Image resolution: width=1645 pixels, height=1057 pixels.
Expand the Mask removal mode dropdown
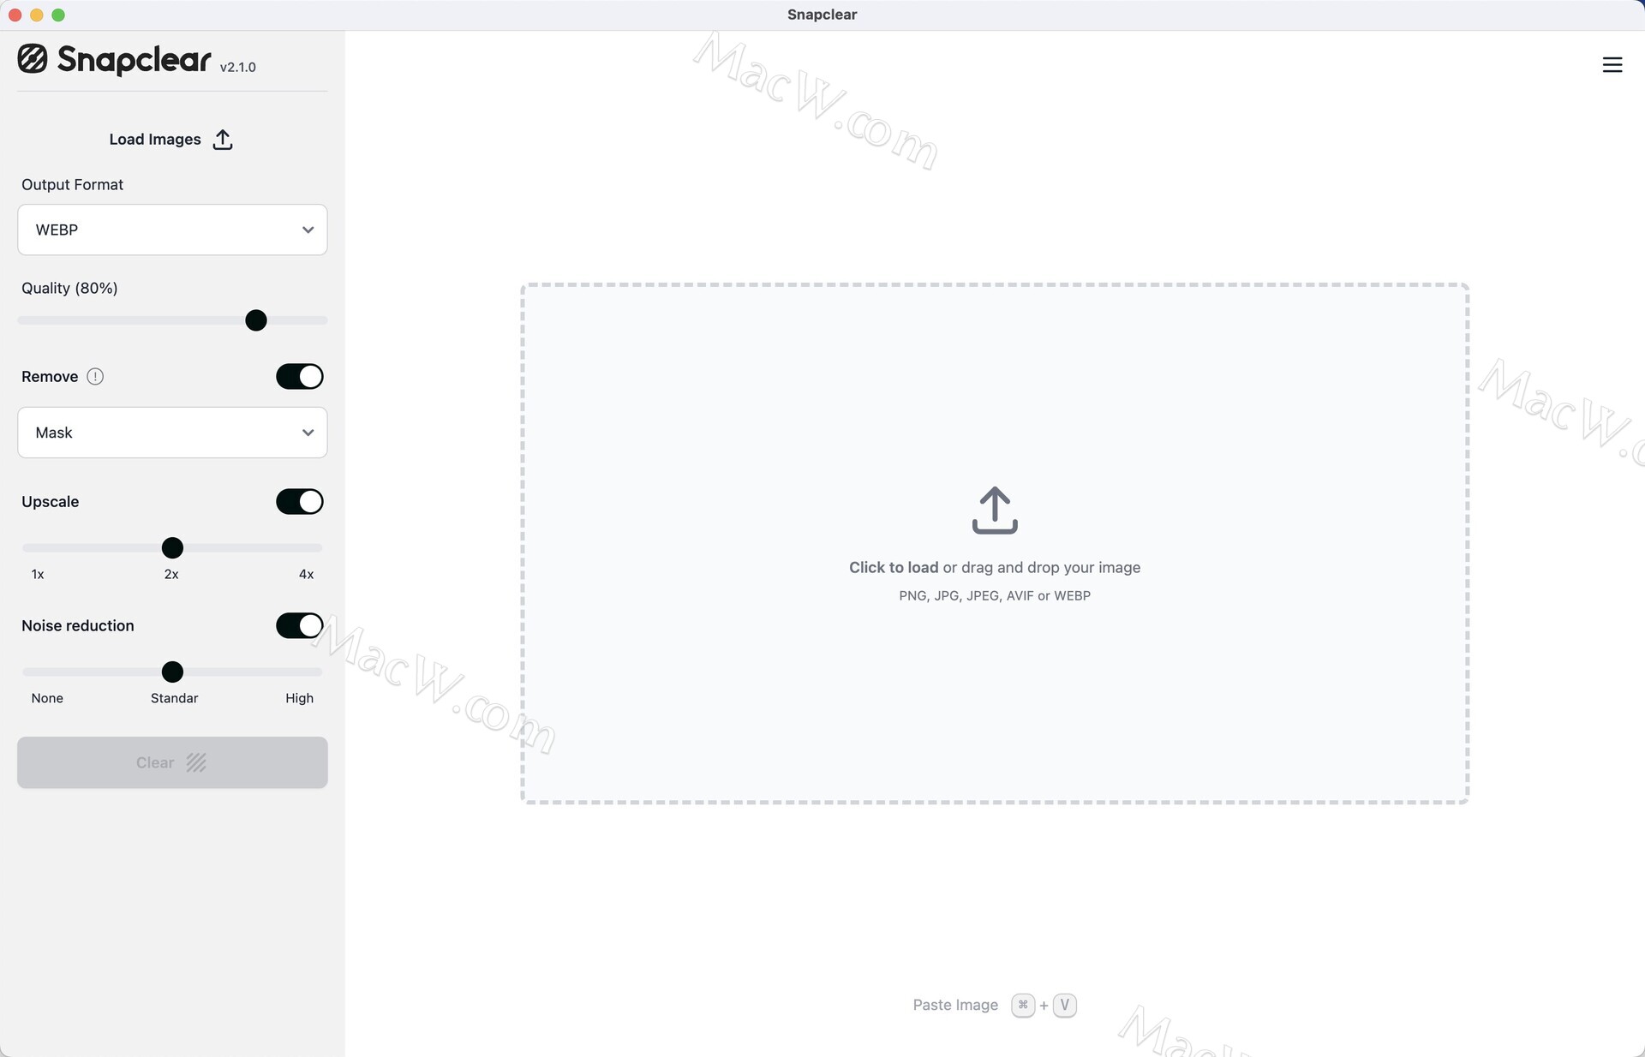point(171,433)
